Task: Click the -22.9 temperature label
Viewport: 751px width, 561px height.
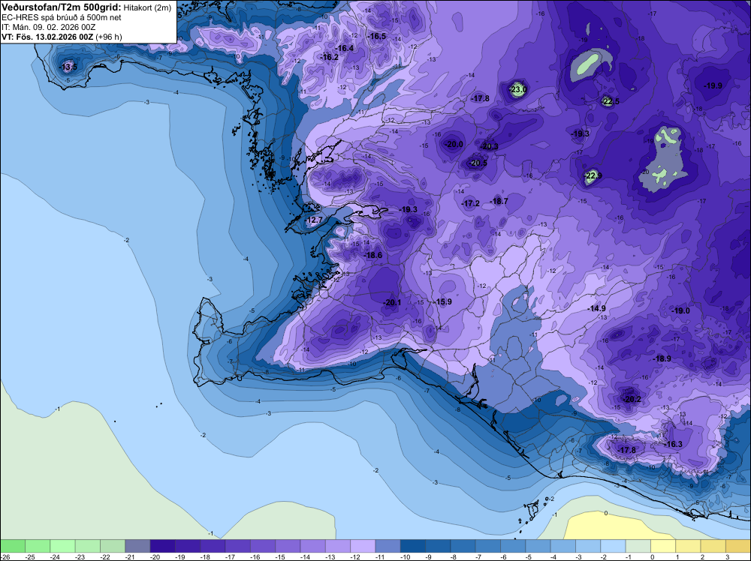Action: click(593, 176)
